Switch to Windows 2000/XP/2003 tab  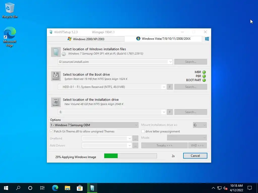86,39
